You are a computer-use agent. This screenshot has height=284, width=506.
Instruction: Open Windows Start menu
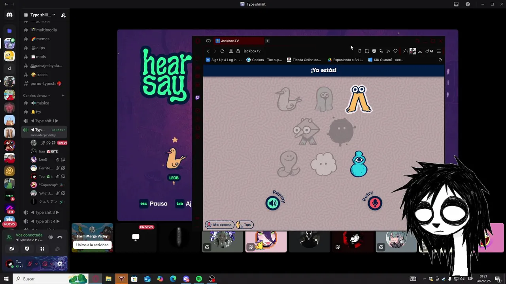[x=6, y=279]
